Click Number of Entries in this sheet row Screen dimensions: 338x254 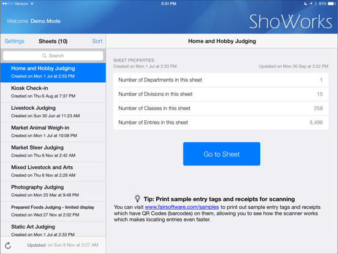pyautogui.click(x=220, y=123)
